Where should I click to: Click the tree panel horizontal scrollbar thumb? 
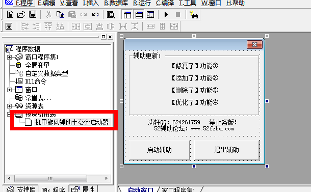(x=50, y=178)
